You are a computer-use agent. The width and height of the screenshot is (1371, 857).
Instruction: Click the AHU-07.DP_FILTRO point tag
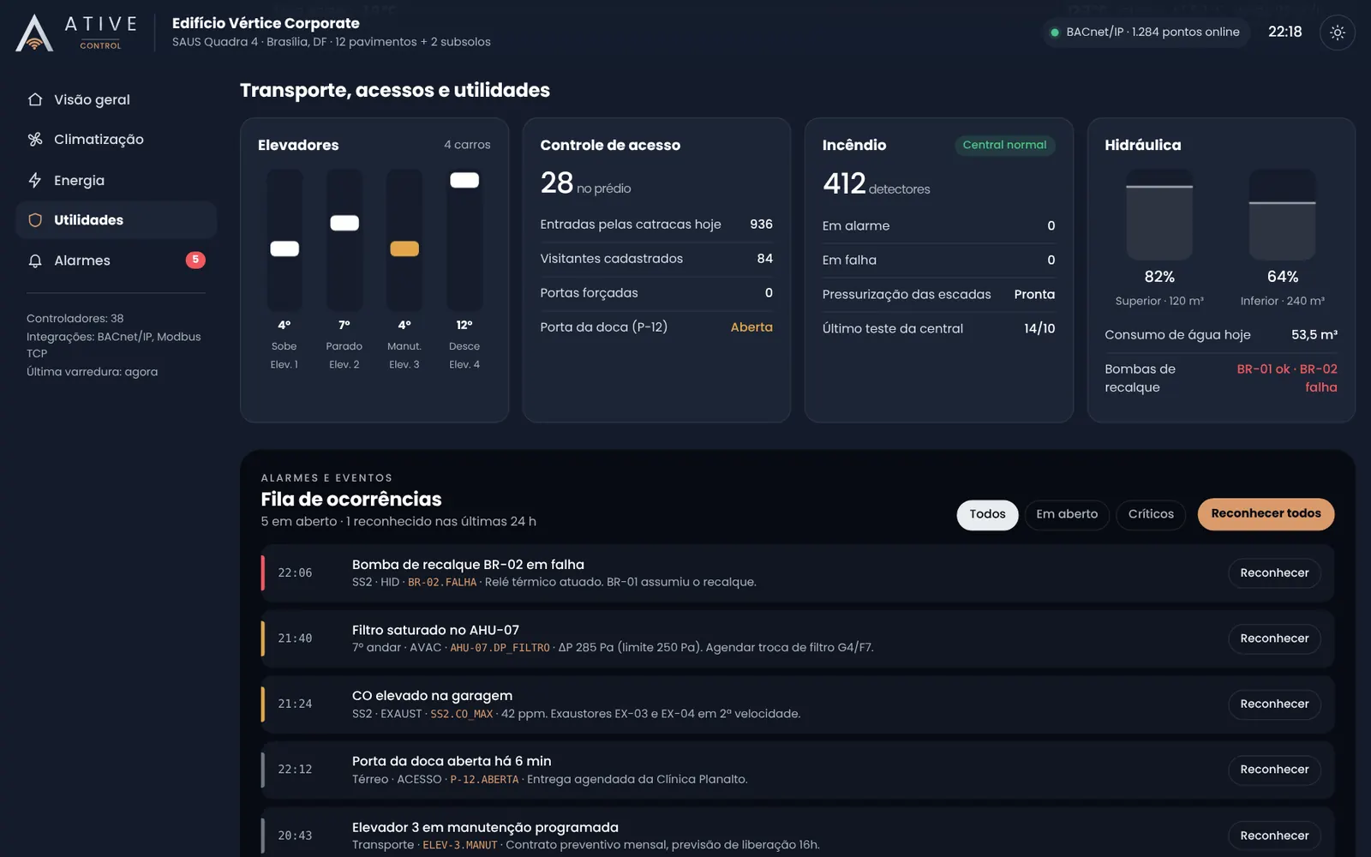(x=500, y=648)
